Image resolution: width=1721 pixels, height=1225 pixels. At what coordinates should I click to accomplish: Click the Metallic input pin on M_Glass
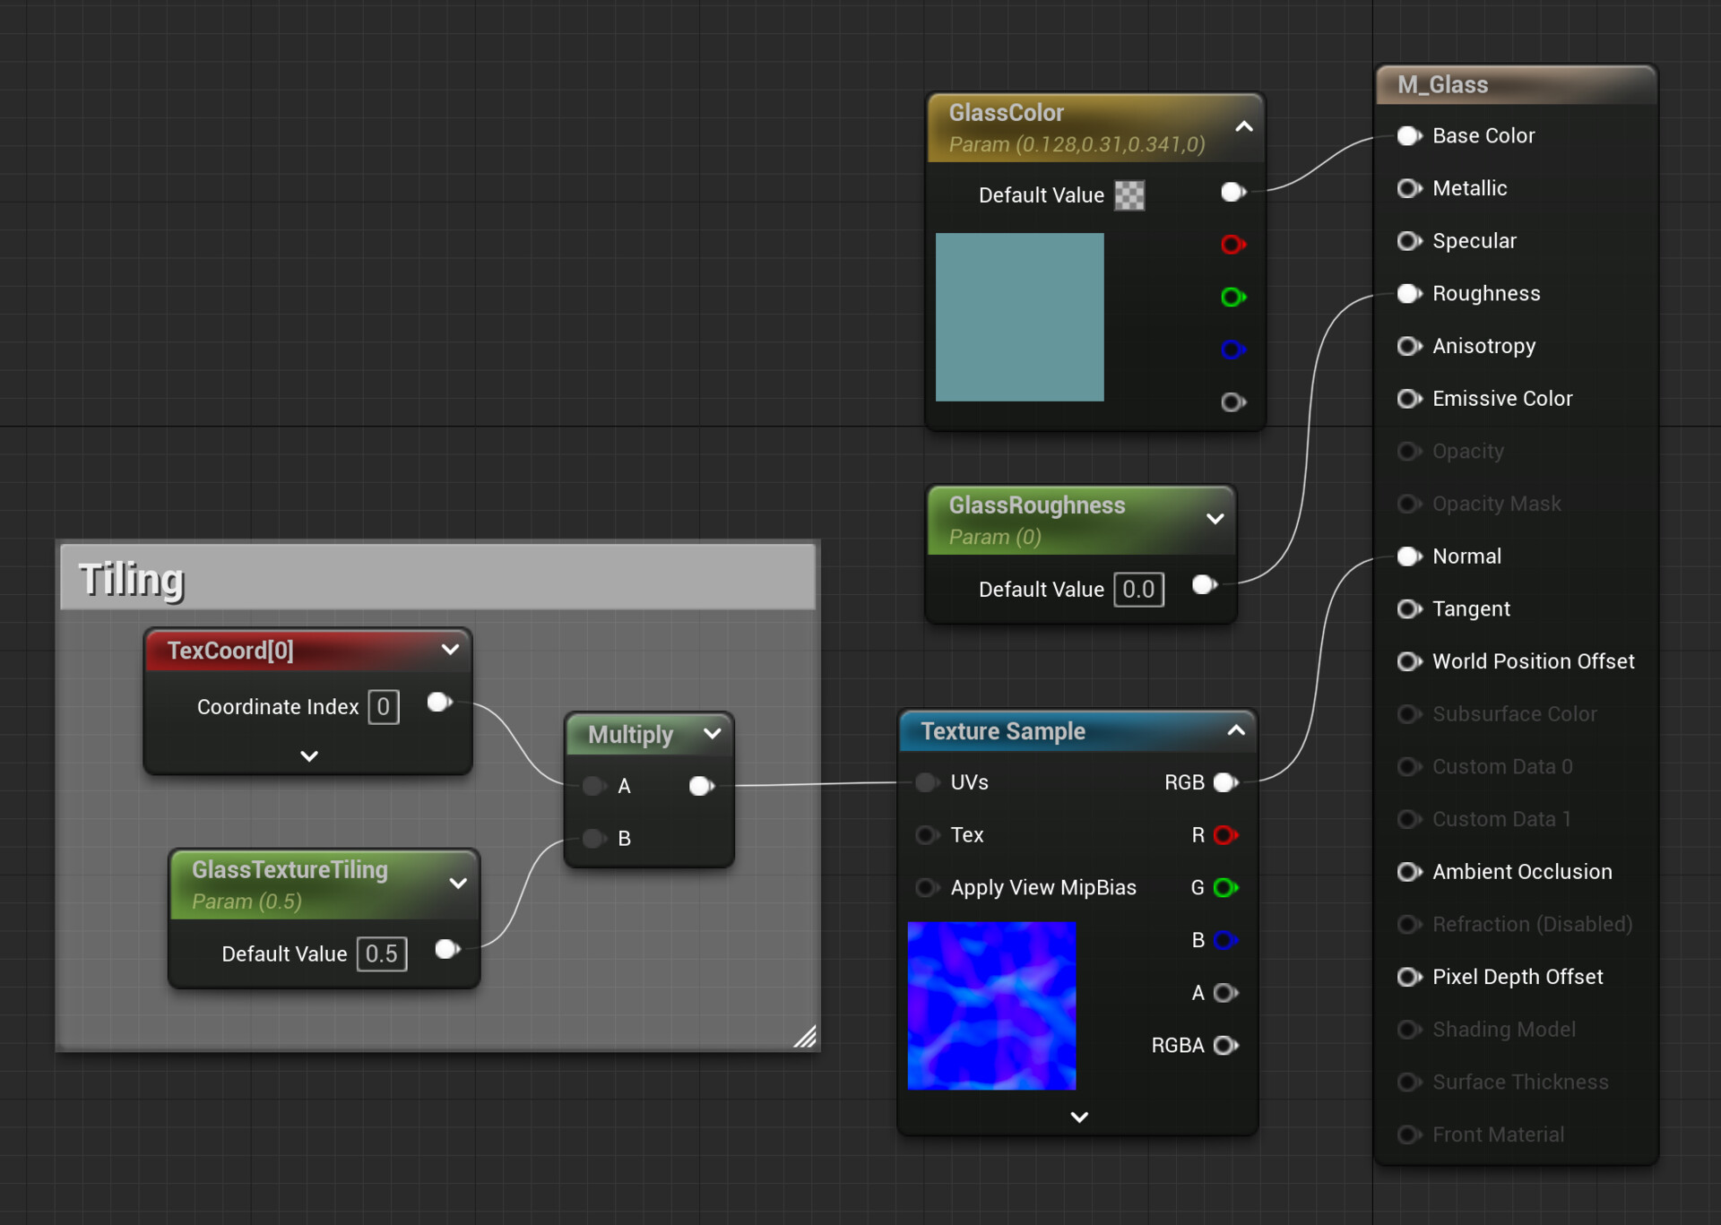tap(1409, 188)
